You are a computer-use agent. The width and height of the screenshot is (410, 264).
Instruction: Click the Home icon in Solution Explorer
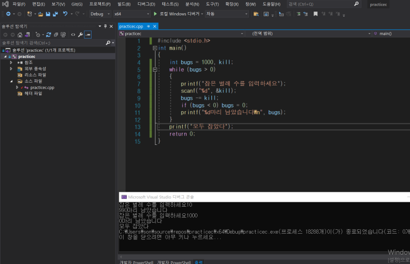pos(20,35)
